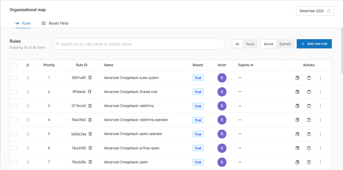The height and width of the screenshot is (170, 343).
Task: Tick the checkbox for rabbitmq-operator rule
Action: click(x=15, y=120)
